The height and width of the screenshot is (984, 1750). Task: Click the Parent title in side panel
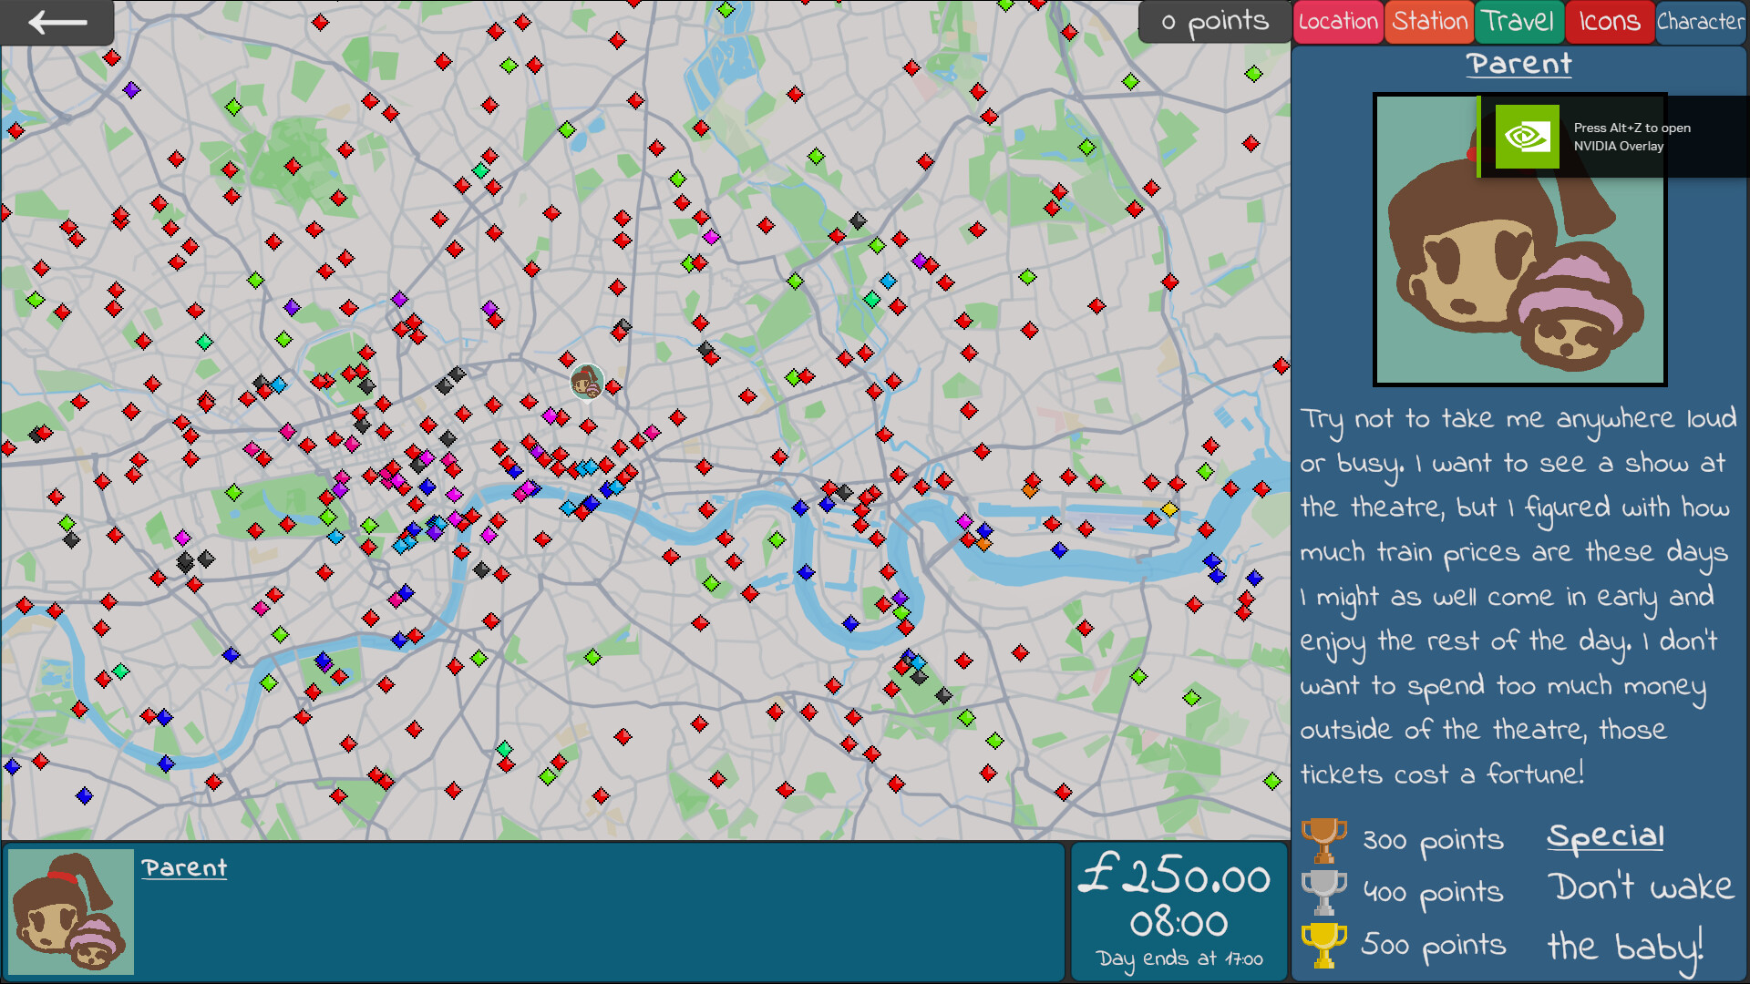(1519, 64)
